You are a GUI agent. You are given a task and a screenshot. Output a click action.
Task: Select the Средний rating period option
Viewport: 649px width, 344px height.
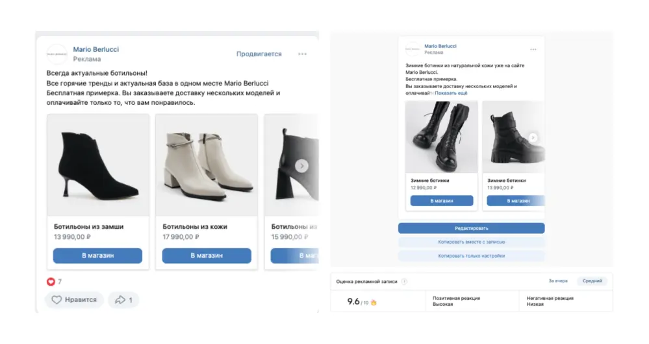click(592, 281)
